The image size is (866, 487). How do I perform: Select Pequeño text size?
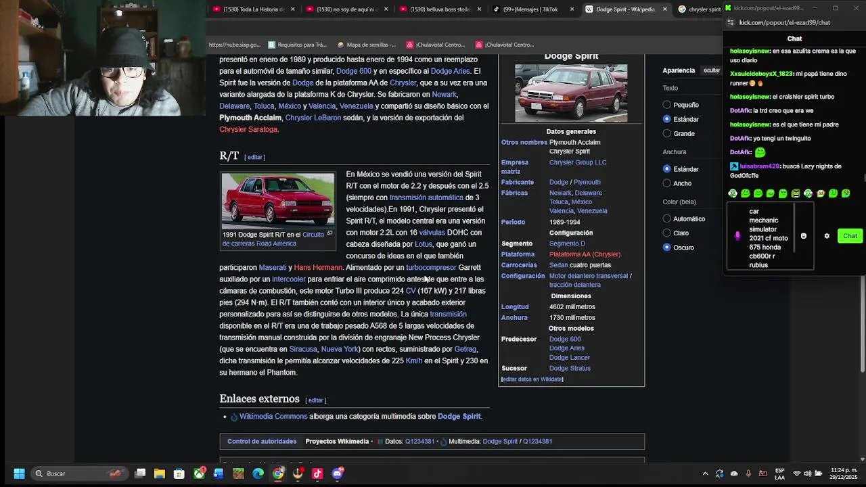click(x=667, y=105)
